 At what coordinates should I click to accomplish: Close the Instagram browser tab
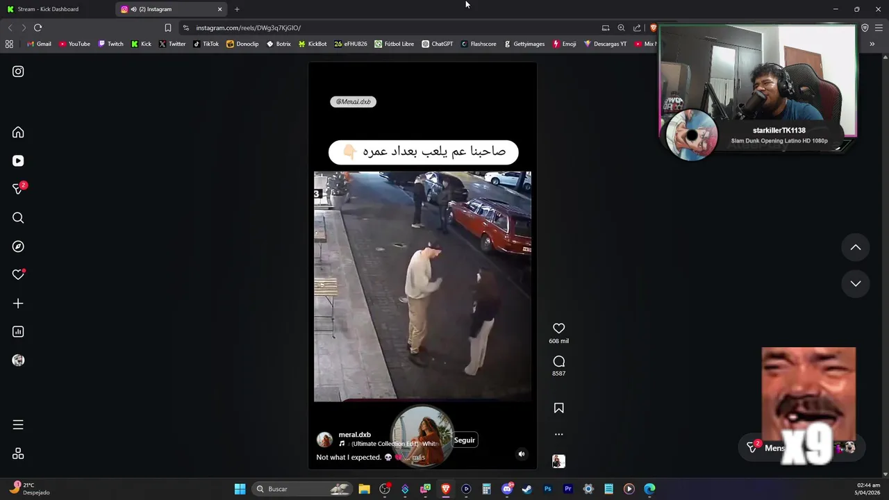click(x=220, y=9)
